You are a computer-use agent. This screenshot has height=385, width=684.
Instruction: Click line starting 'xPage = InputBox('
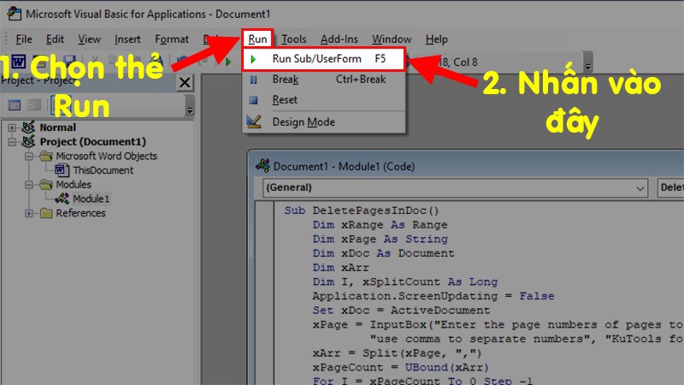coord(498,325)
